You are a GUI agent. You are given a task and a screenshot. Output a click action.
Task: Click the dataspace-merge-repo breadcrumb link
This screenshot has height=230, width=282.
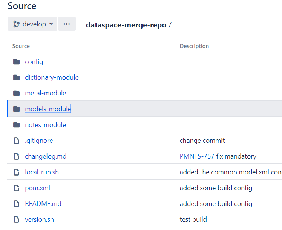pyautogui.click(x=126, y=25)
